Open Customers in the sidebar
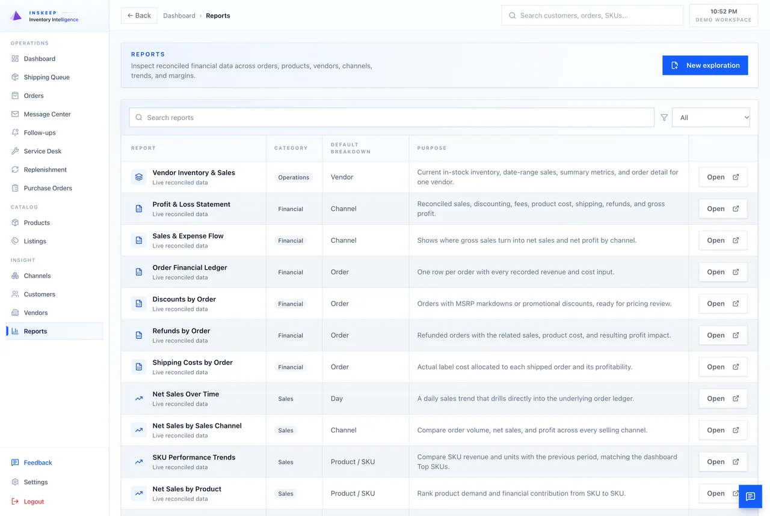Viewport: 770px width, 516px height. click(54, 294)
